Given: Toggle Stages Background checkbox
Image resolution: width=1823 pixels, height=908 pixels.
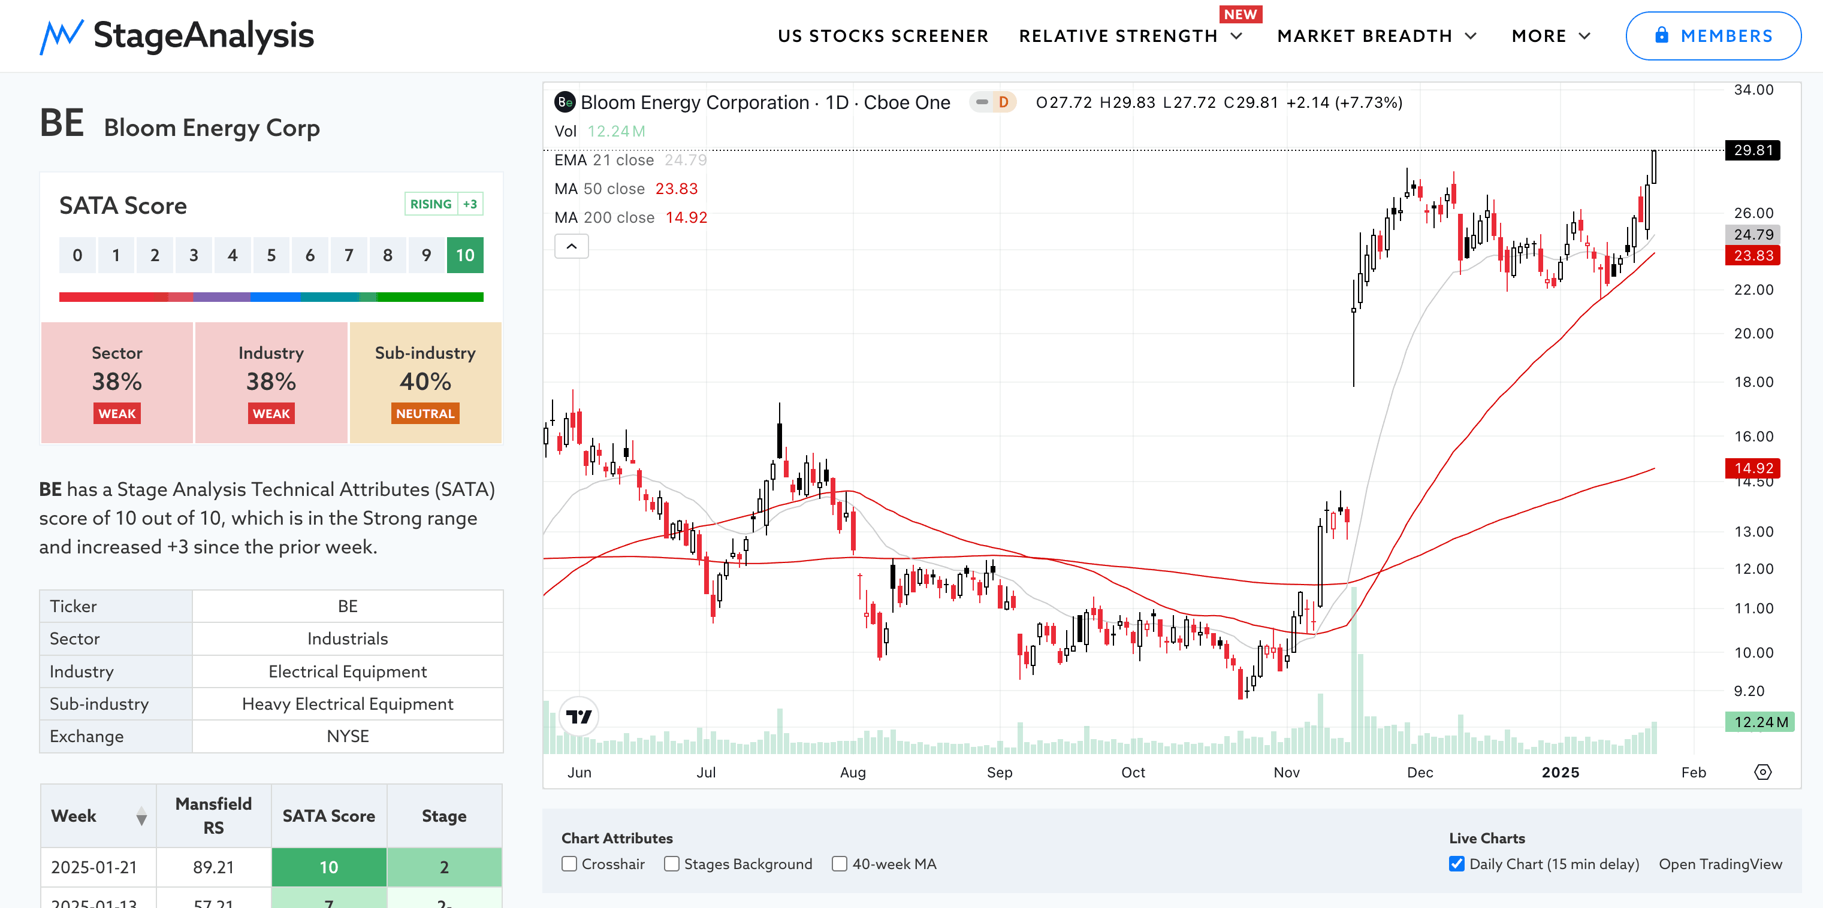Looking at the screenshot, I should (x=672, y=864).
